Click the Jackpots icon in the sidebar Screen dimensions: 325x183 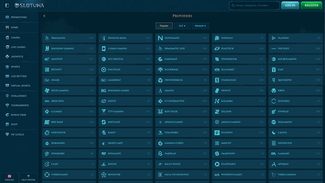point(7,56)
